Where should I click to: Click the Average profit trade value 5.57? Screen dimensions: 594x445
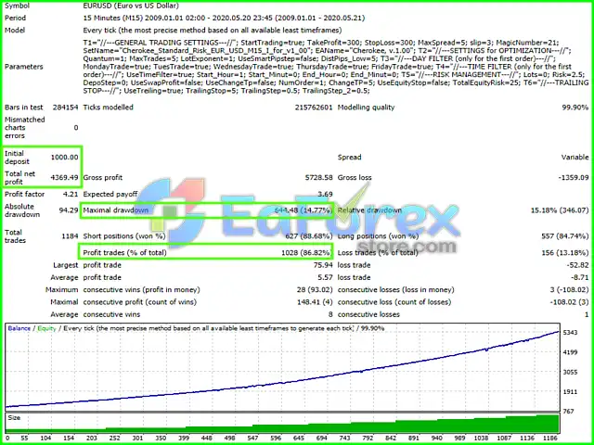coord(325,277)
